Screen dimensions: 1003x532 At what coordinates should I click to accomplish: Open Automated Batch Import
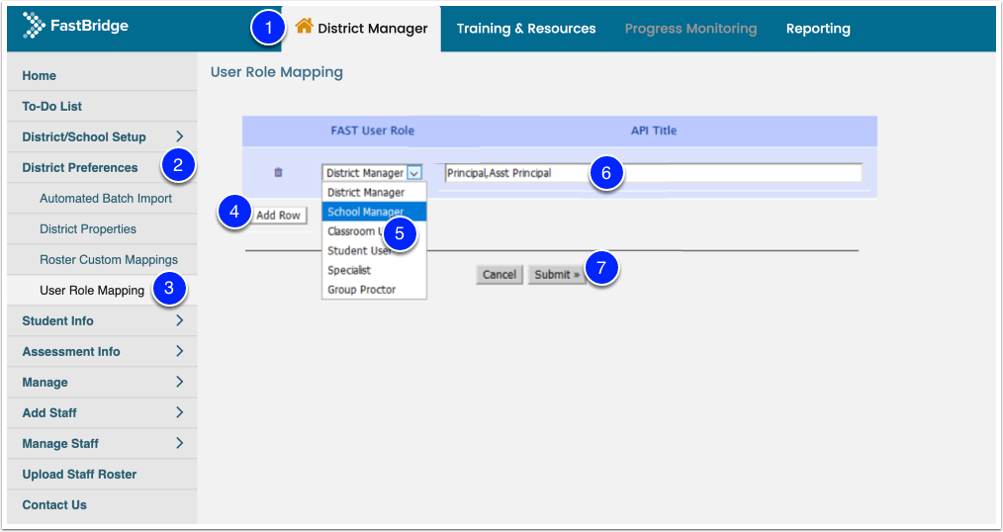(x=106, y=198)
